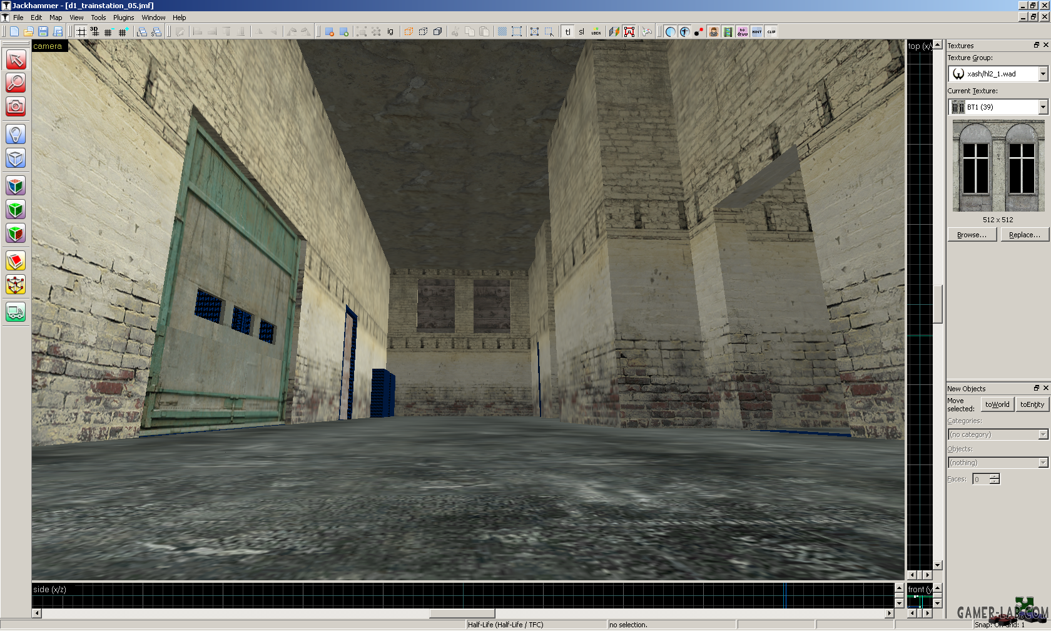Apply the HINT texture shortcut
The height and width of the screenshot is (631, 1051).
pos(757,31)
